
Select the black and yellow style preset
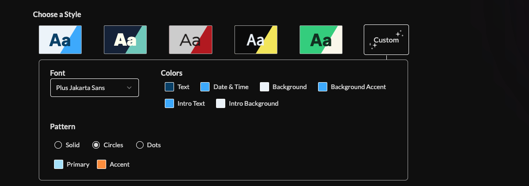click(256, 40)
